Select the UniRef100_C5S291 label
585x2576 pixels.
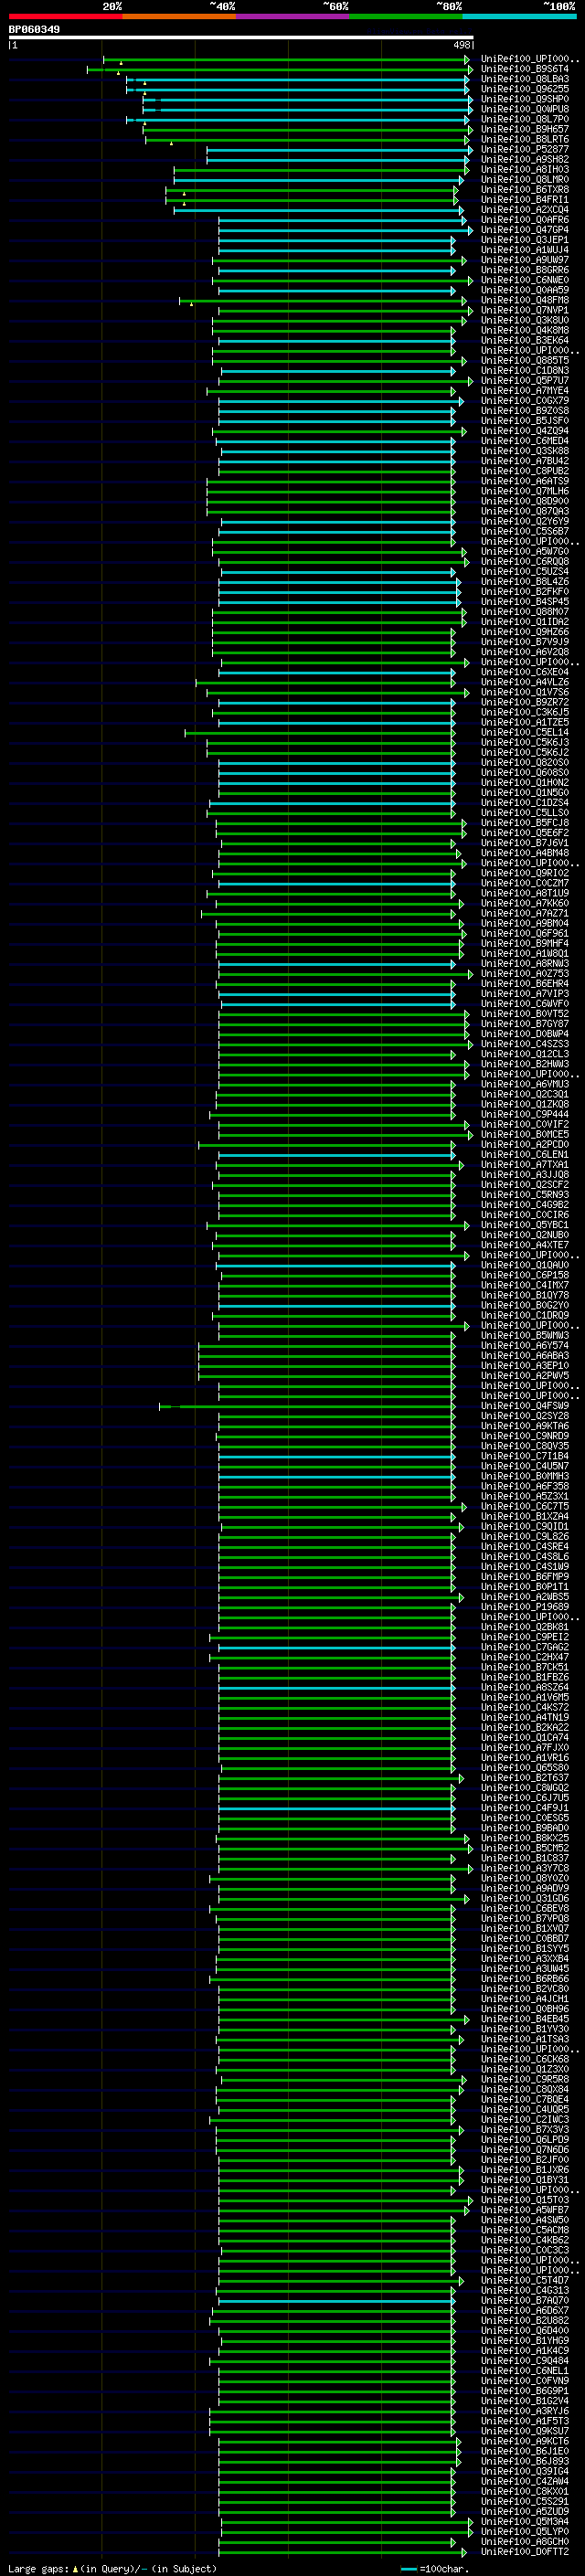click(525, 2501)
